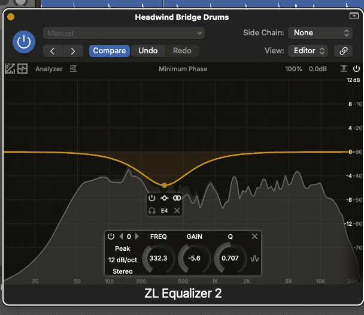Image resolution: width=364 pixels, height=315 pixels.
Task: Click the 100% scale value
Action: click(x=293, y=69)
